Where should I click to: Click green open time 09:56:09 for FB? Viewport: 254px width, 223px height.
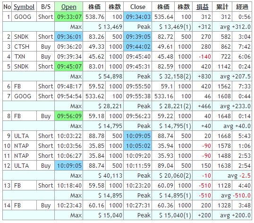point(69,116)
